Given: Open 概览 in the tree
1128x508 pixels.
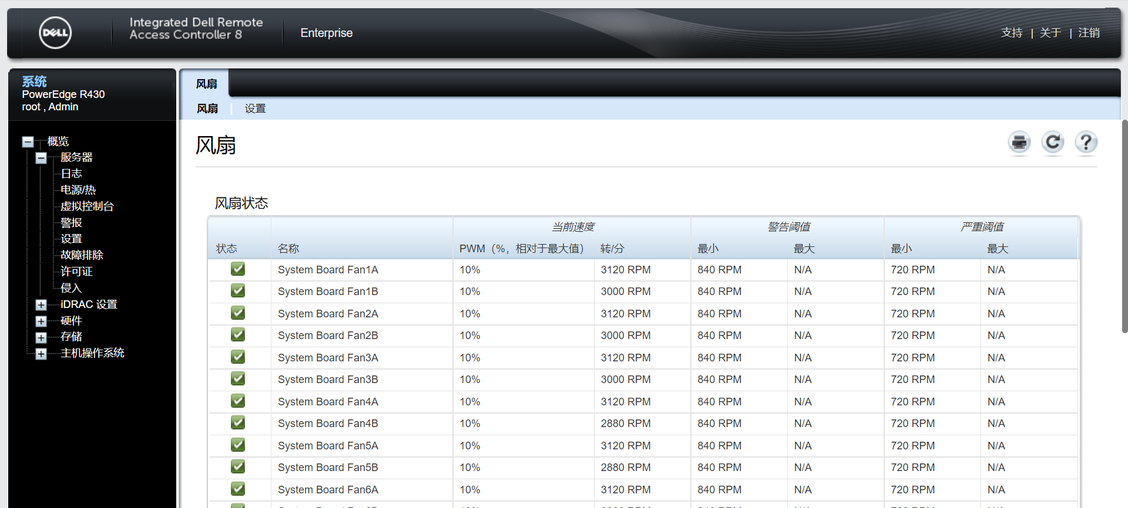Looking at the screenshot, I should [x=58, y=141].
